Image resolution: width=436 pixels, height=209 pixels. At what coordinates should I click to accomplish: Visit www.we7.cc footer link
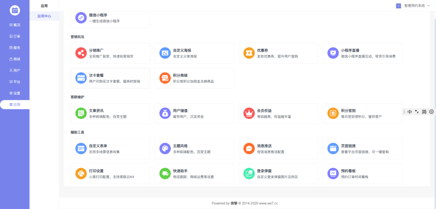(269, 203)
